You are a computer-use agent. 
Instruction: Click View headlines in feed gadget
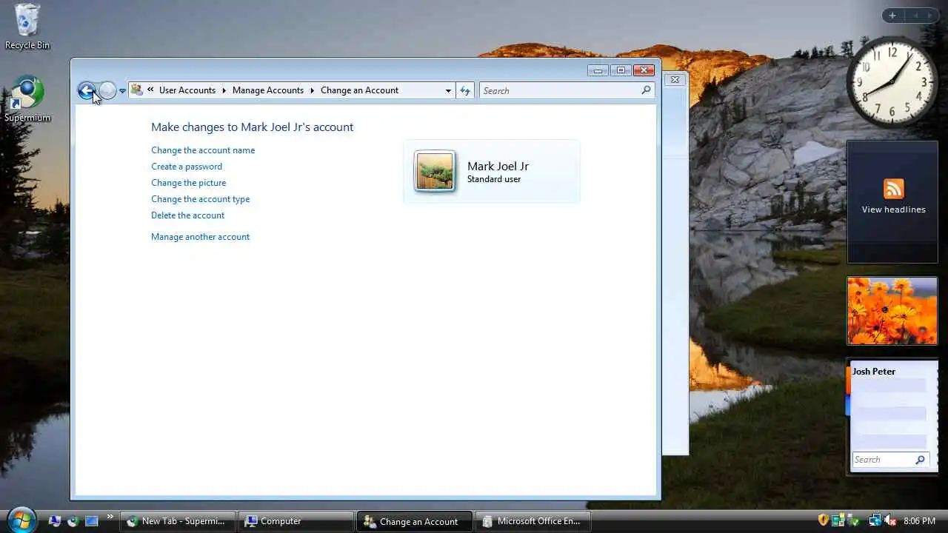(x=893, y=209)
